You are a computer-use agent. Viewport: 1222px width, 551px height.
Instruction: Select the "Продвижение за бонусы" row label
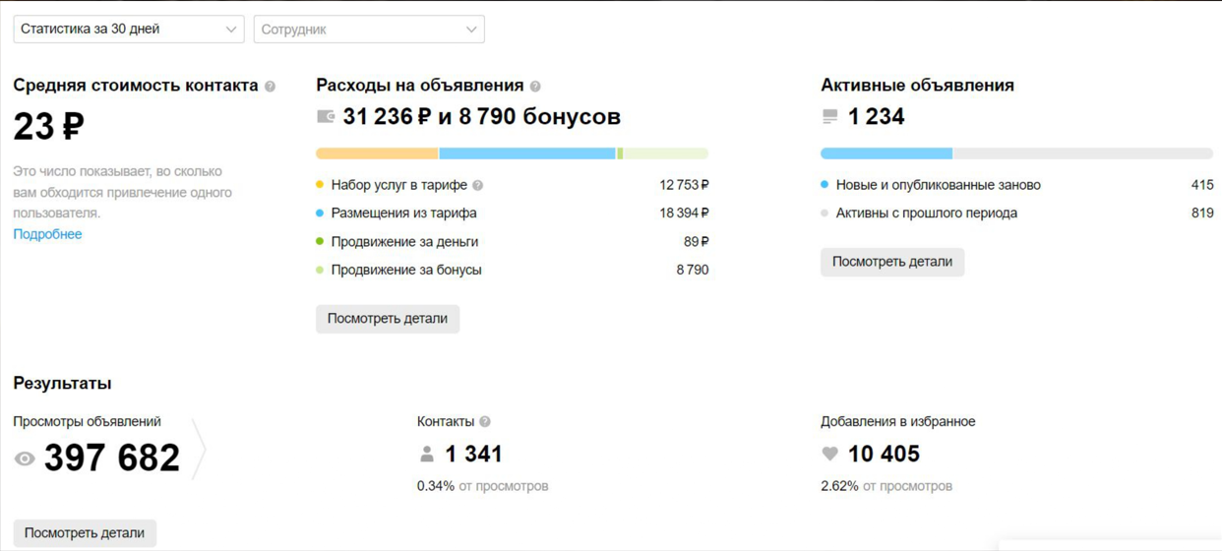point(406,270)
